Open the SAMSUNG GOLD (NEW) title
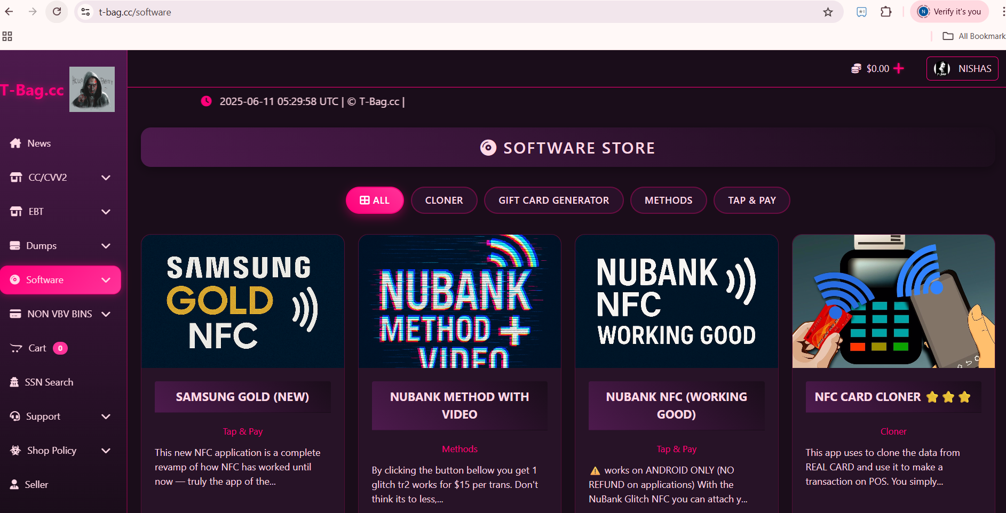Viewport: 1006px width, 513px height. tap(242, 397)
